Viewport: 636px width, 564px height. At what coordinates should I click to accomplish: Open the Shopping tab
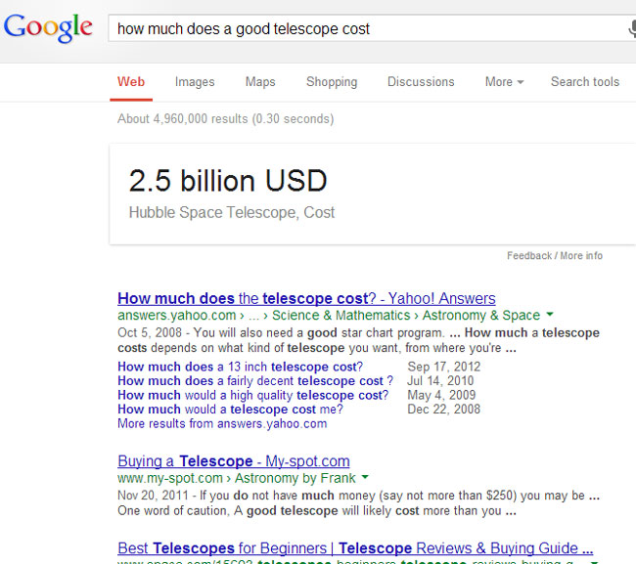click(332, 82)
